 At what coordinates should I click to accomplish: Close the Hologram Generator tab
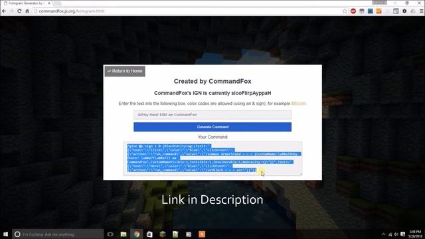[x=49, y=3]
